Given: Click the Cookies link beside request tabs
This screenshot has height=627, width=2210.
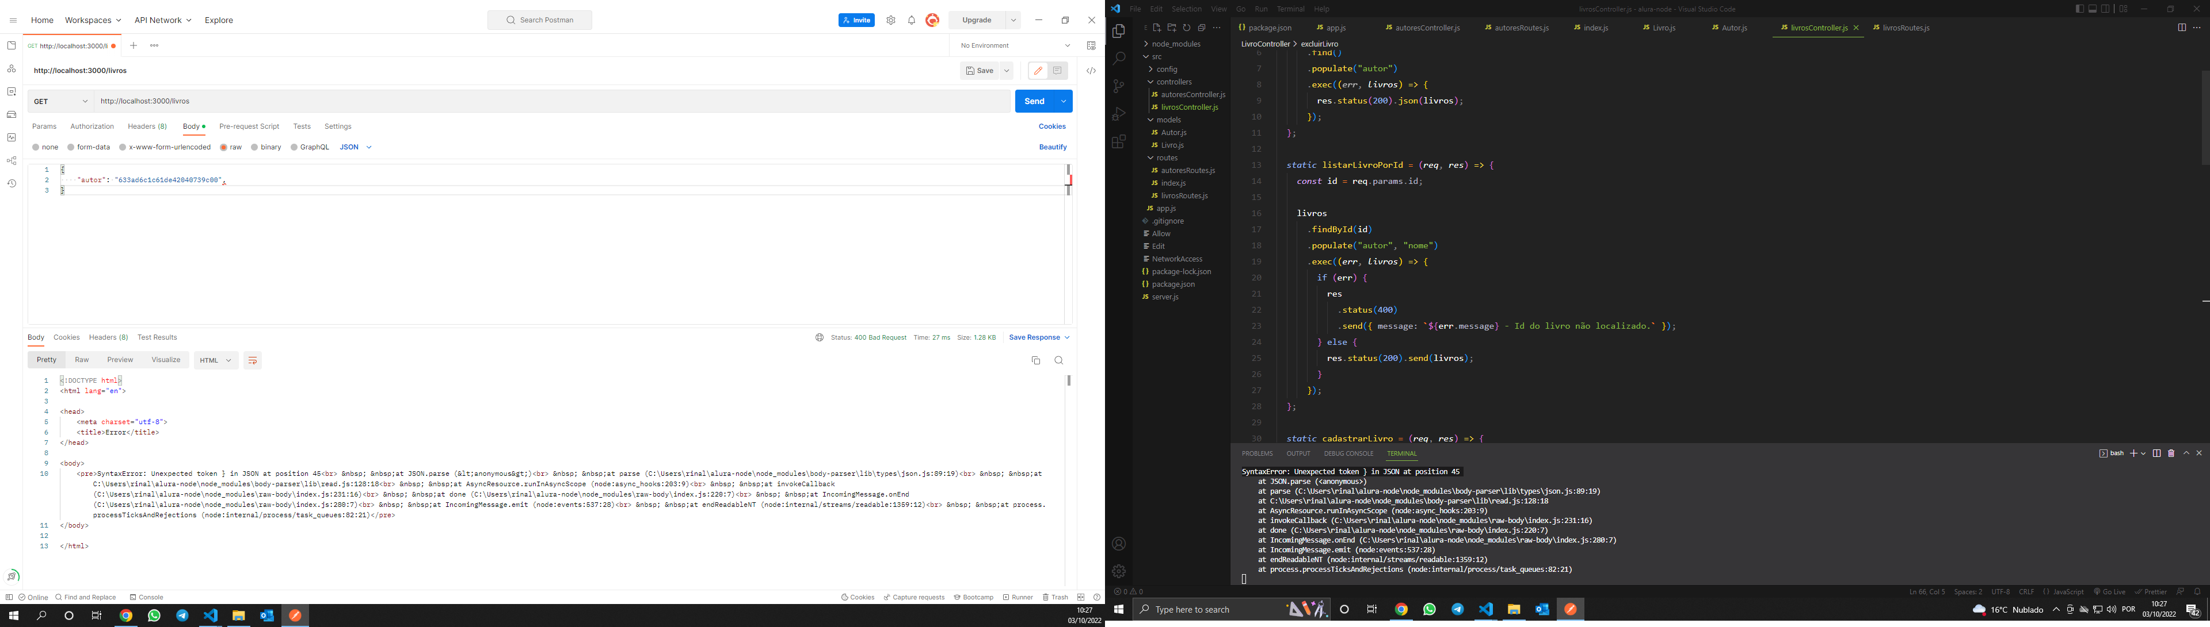Looking at the screenshot, I should coord(1052,127).
